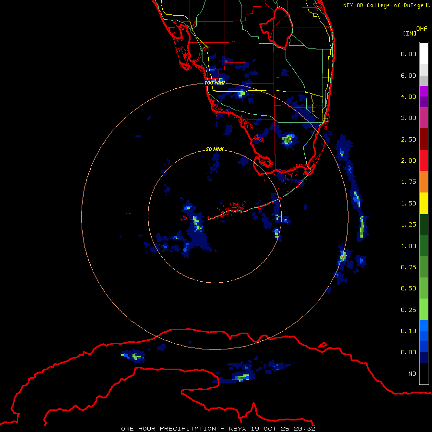Image resolution: width=432 pixels, height=432 pixels.
Task: Pick the pink swatch beside 3.00
Action: tap(424, 118)
